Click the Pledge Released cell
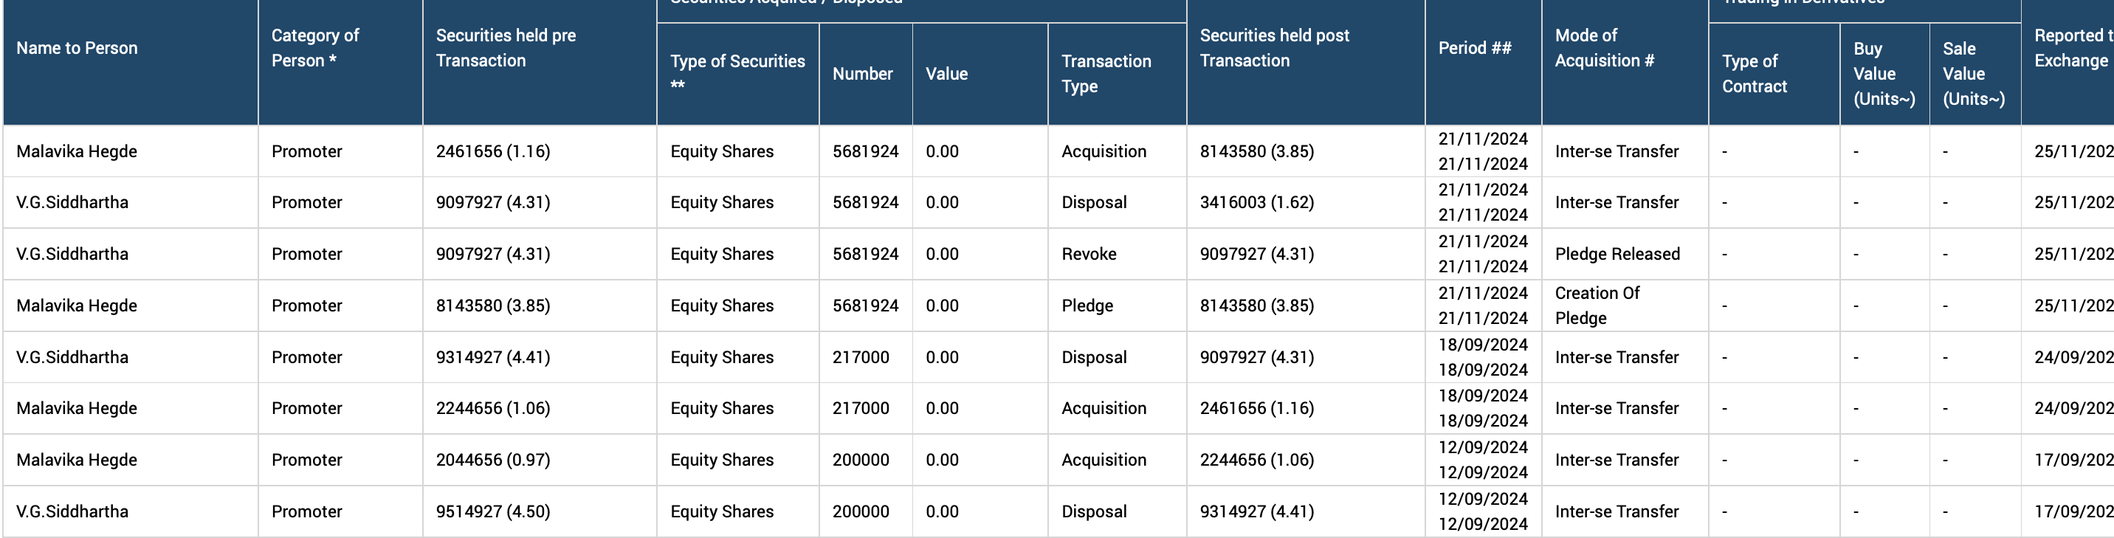This screenshot has width=2114, height=538. (x=1617, y=254)
